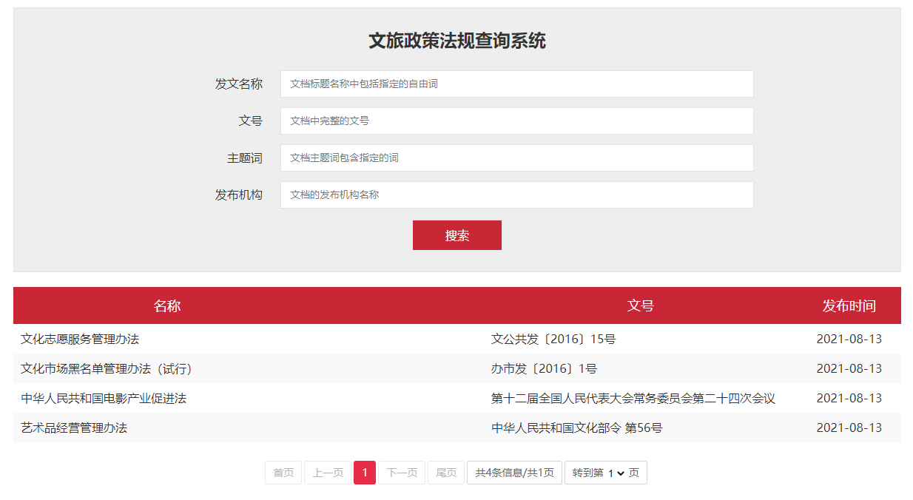The image size is (913, 500).
Task: Open the 文化志愿服务管理办法 document link
Action: point(80,339)
